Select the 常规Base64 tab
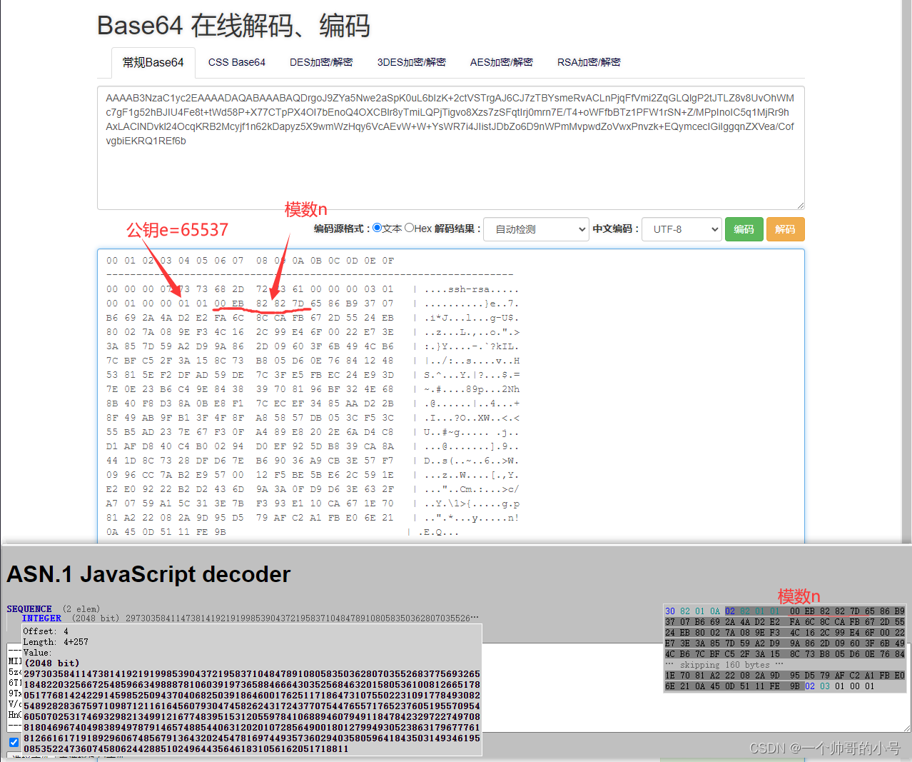Screen dimensions: 912x762 click(x=153, y=62)
